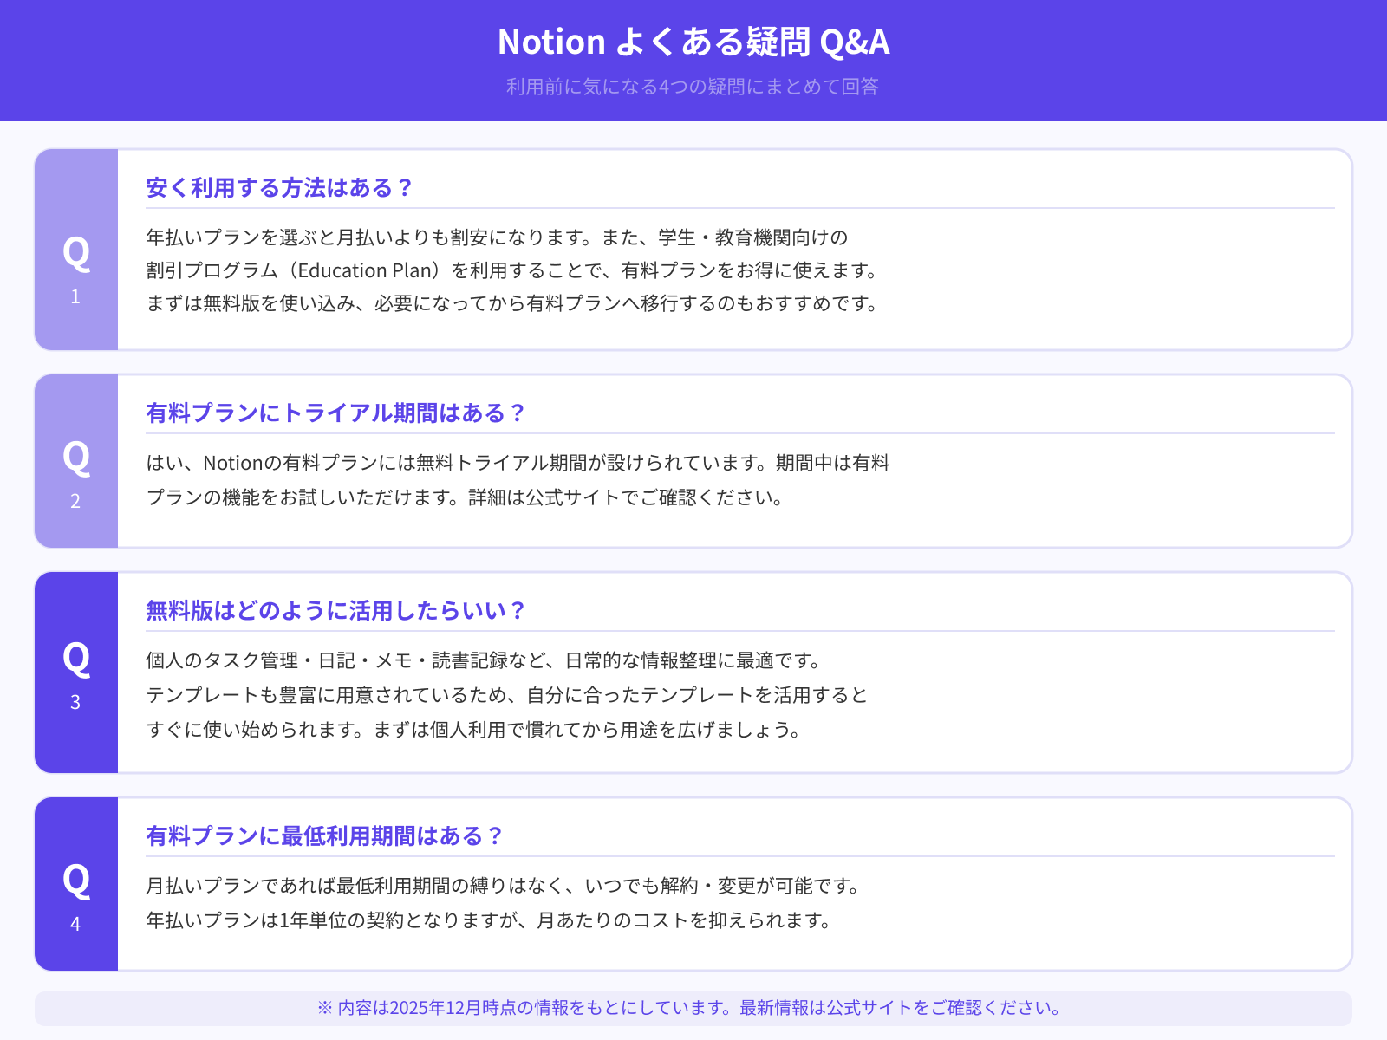Image resolution: width=1387 pixels, height=1040 pixels.
Task: Click the number 1 under the first Q
Action: click(x=75, y=296)
